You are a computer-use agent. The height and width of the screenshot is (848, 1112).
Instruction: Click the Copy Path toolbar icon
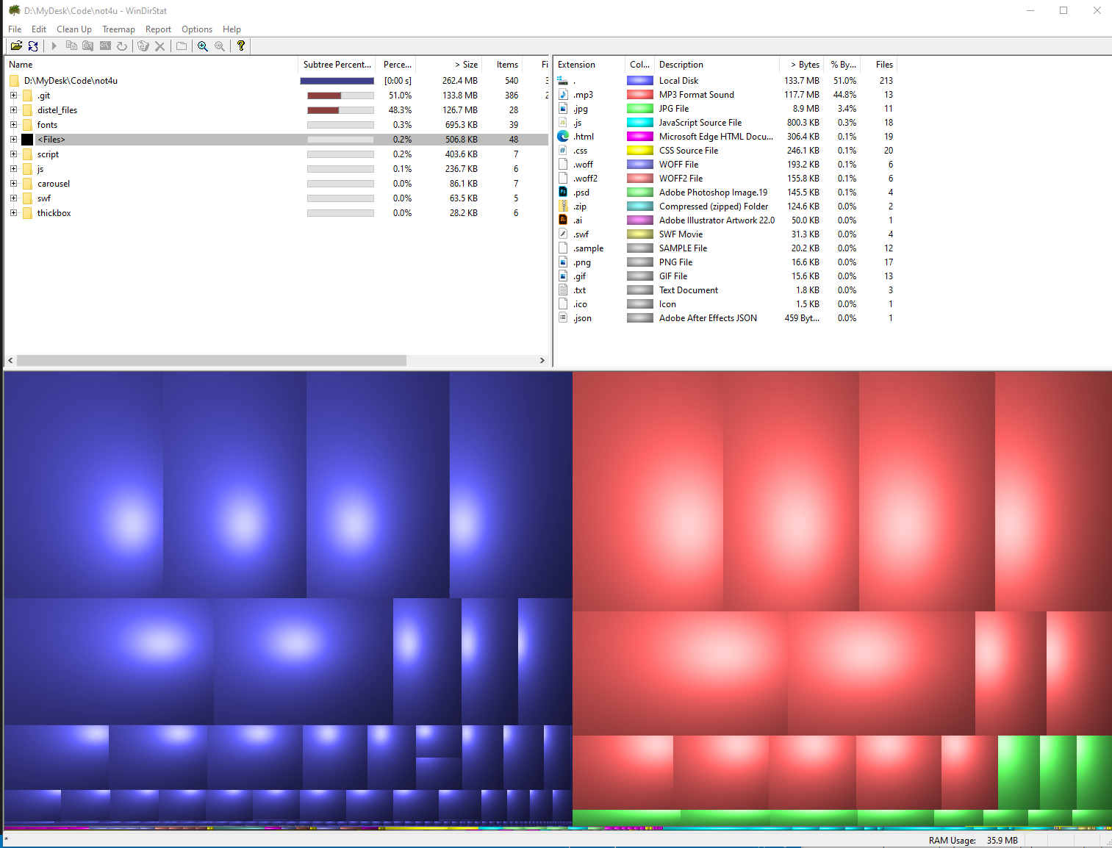[x=71, y=46]
